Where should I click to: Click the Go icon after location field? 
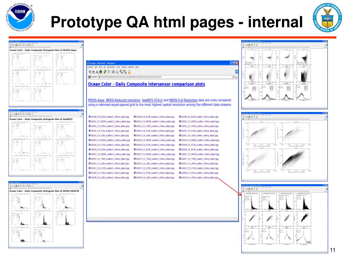pos(237,77)
